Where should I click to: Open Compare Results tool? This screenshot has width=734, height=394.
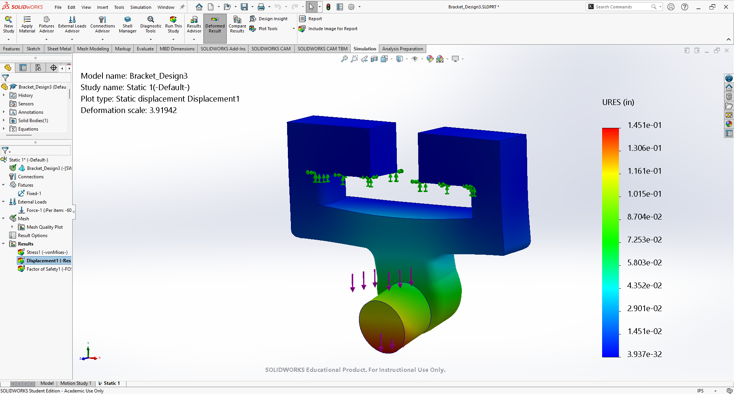pyautogui.click(x=237, y=25)
